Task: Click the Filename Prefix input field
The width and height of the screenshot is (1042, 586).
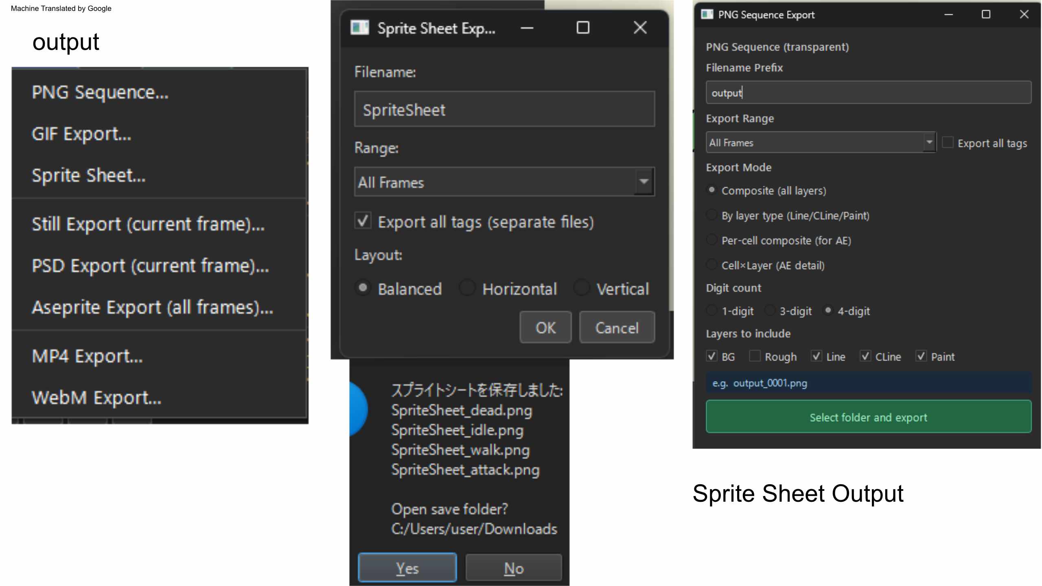Action: pos(868,93)
